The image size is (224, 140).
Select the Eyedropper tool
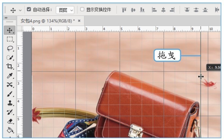9,76
